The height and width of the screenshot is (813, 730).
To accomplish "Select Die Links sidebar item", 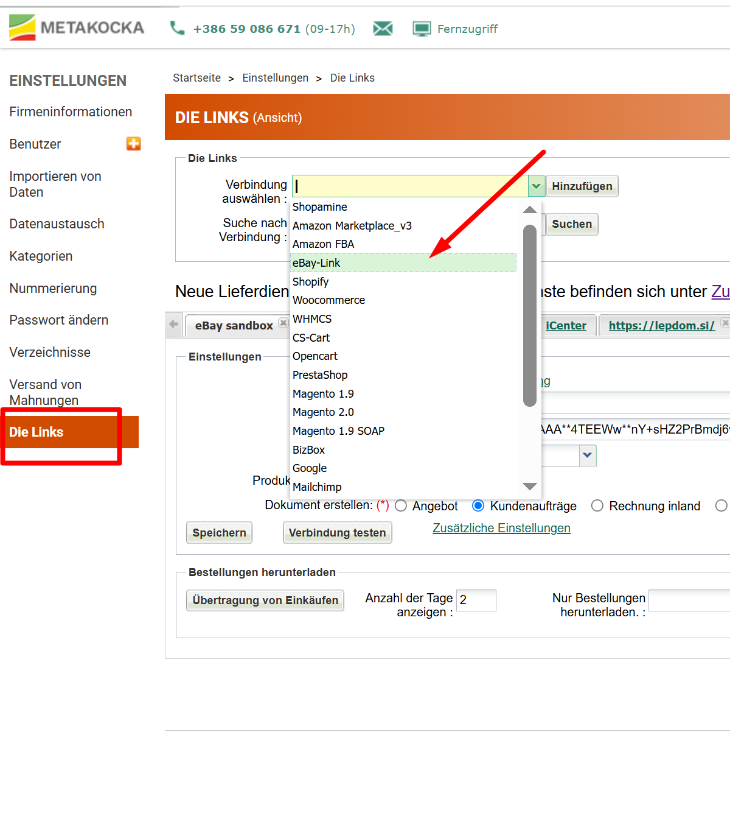I will coord(69,432).
